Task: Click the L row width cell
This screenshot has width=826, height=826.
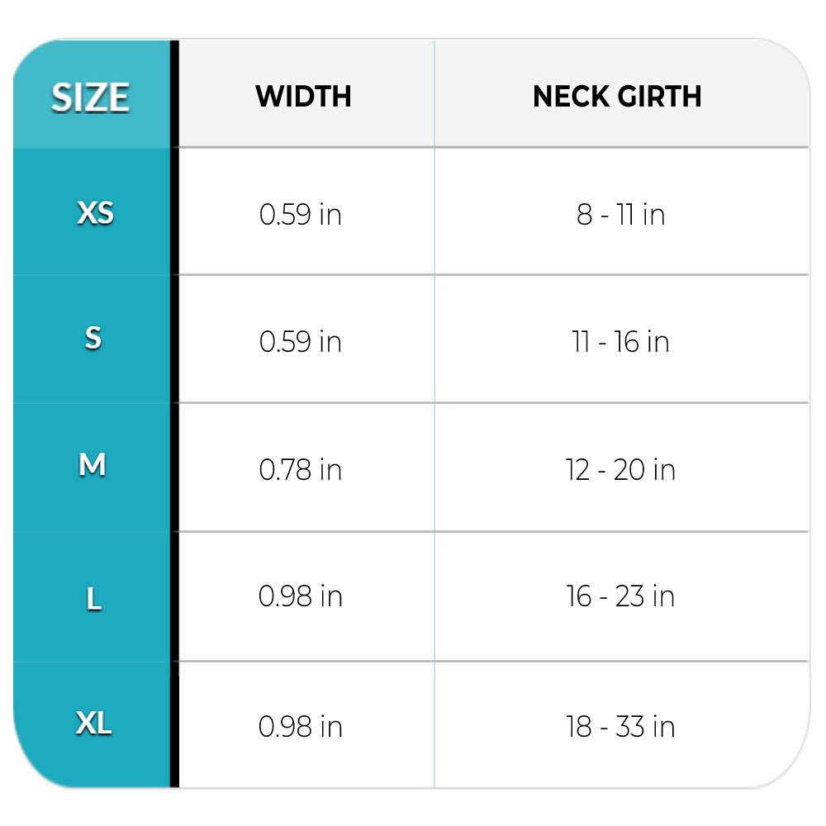Action: pos(300,596)
